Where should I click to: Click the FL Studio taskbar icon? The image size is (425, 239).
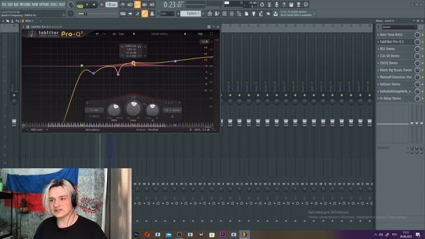[244, 234]
